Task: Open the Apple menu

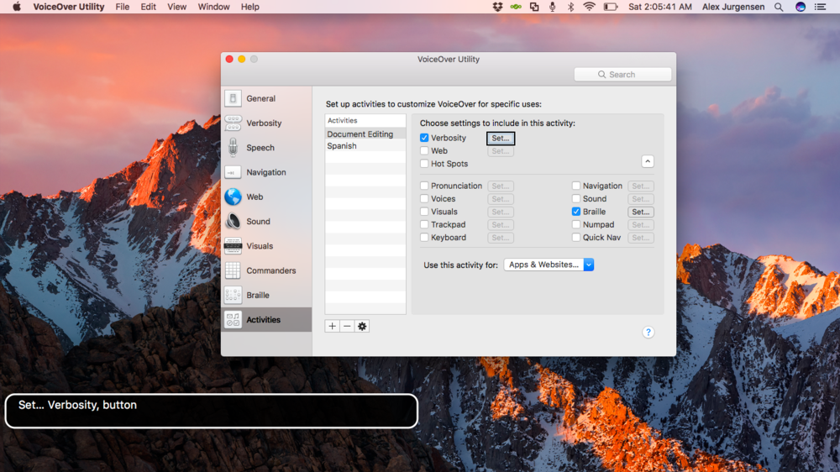Action: click(17, 7)
